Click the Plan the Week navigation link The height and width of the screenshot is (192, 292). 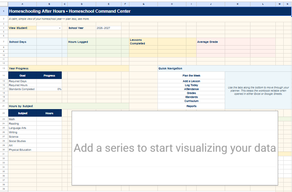191,75
